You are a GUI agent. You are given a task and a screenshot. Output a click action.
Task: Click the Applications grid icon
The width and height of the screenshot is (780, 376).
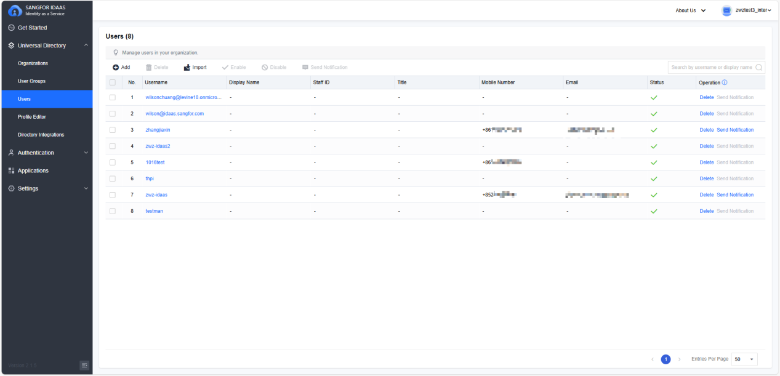[12, 170]
